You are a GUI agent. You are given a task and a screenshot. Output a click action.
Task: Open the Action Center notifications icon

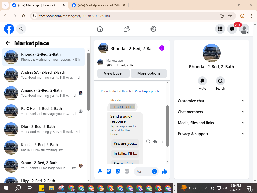(249, 188)
